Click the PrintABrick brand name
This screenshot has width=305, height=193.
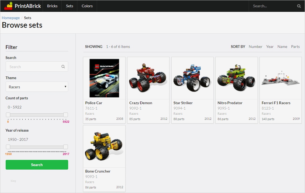point(28,6)
